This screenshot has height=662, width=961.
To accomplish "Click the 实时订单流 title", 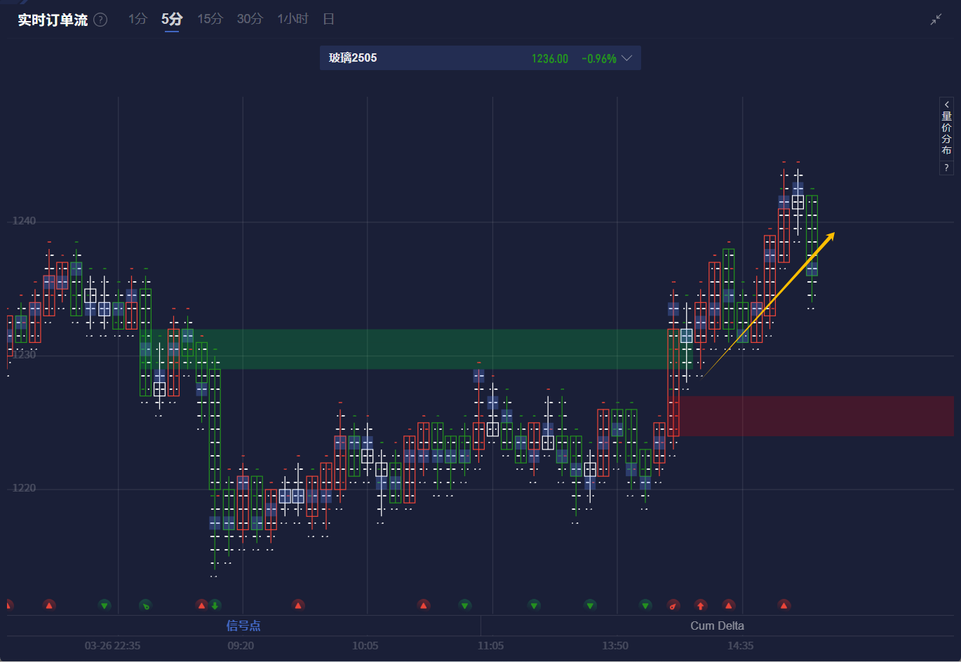I will pyautogui.click(x=53, y=20).
